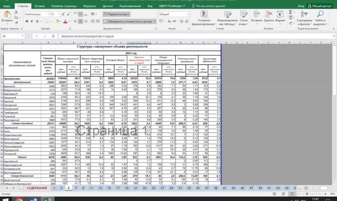Decrease font size with the smaller A icon
Viewport: 337px width, 201px height.
[68, 14]
